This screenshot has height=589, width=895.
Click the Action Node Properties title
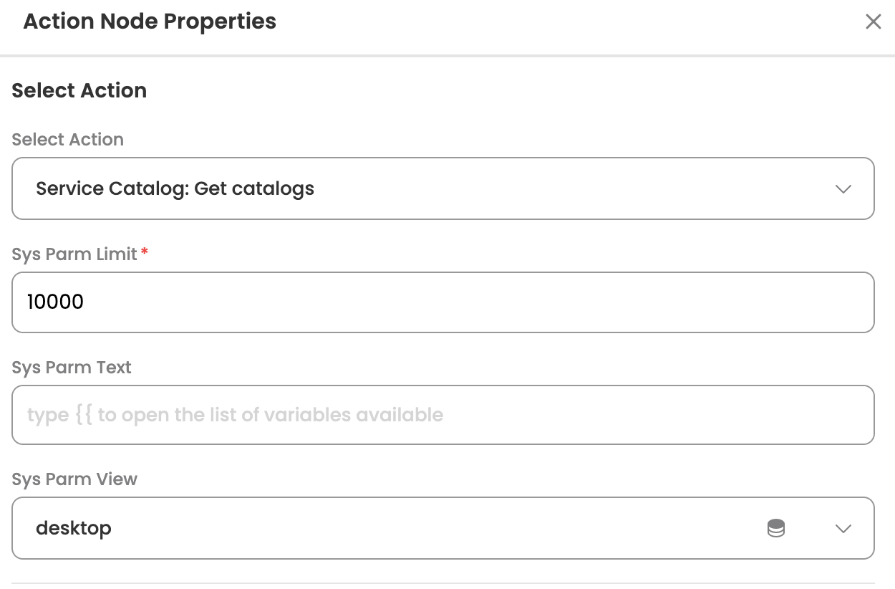(150, 21)
